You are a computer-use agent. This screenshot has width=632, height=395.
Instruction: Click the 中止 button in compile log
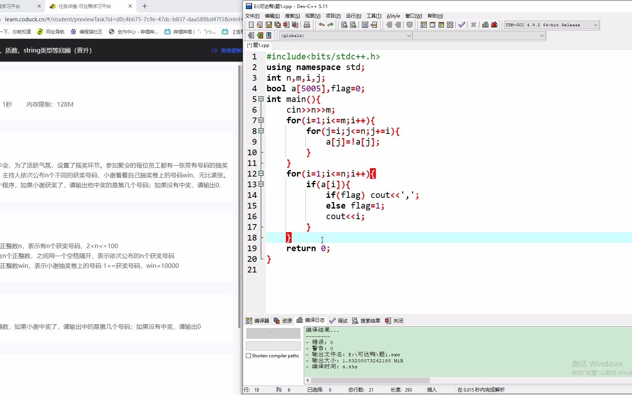[273, 333]
